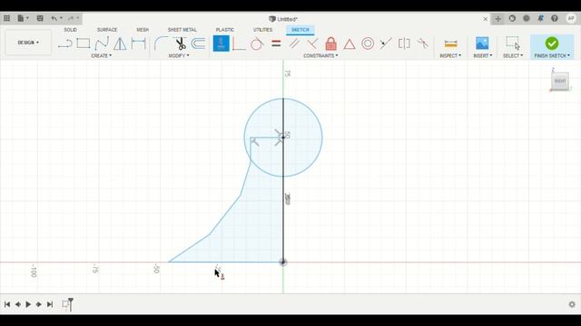Screen dimensions: 581x326
Task: Expand the INSPECT menu
Action: [450, 56]
